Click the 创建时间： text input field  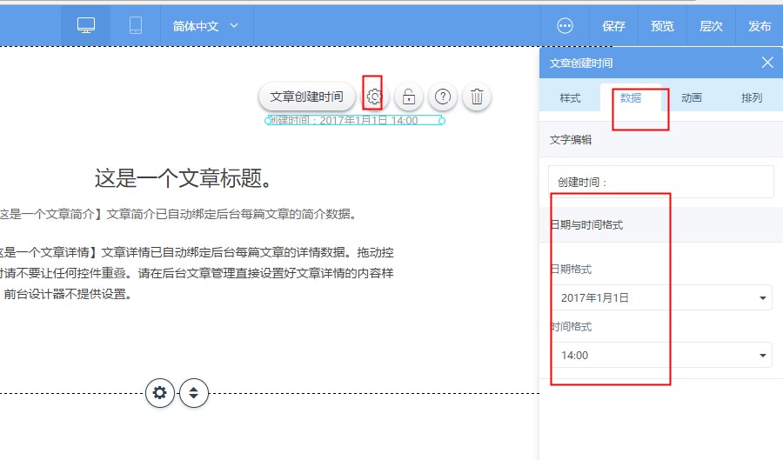pos(661,182)
